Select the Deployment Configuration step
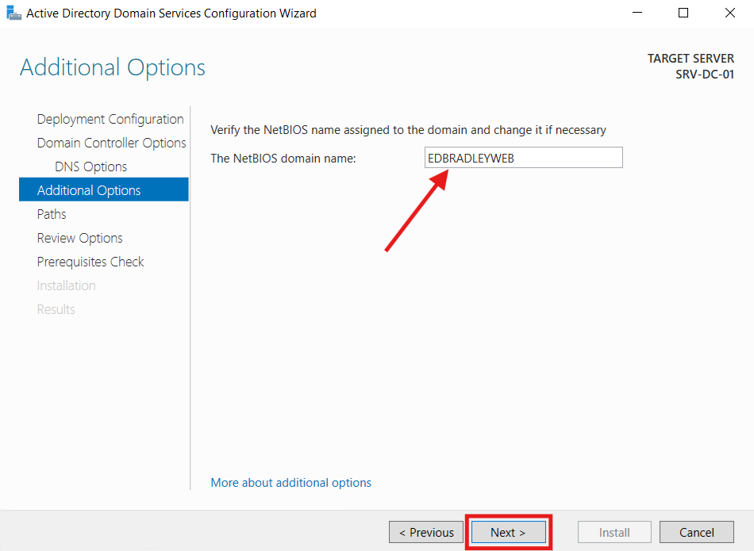Viewport: 754px width, 551px height. (110, 119)
